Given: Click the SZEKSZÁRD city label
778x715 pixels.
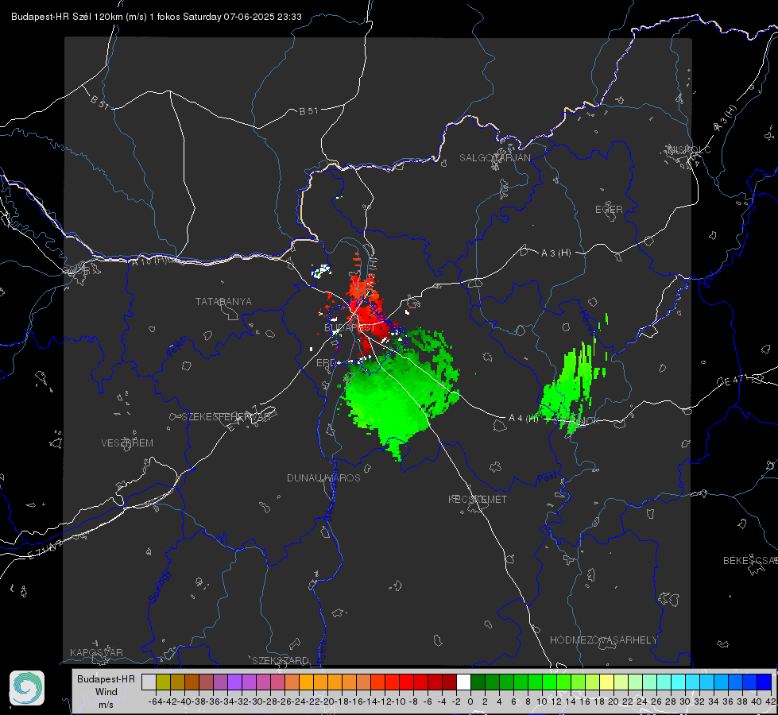Looking at the screenshot, I should pos(281,660).
